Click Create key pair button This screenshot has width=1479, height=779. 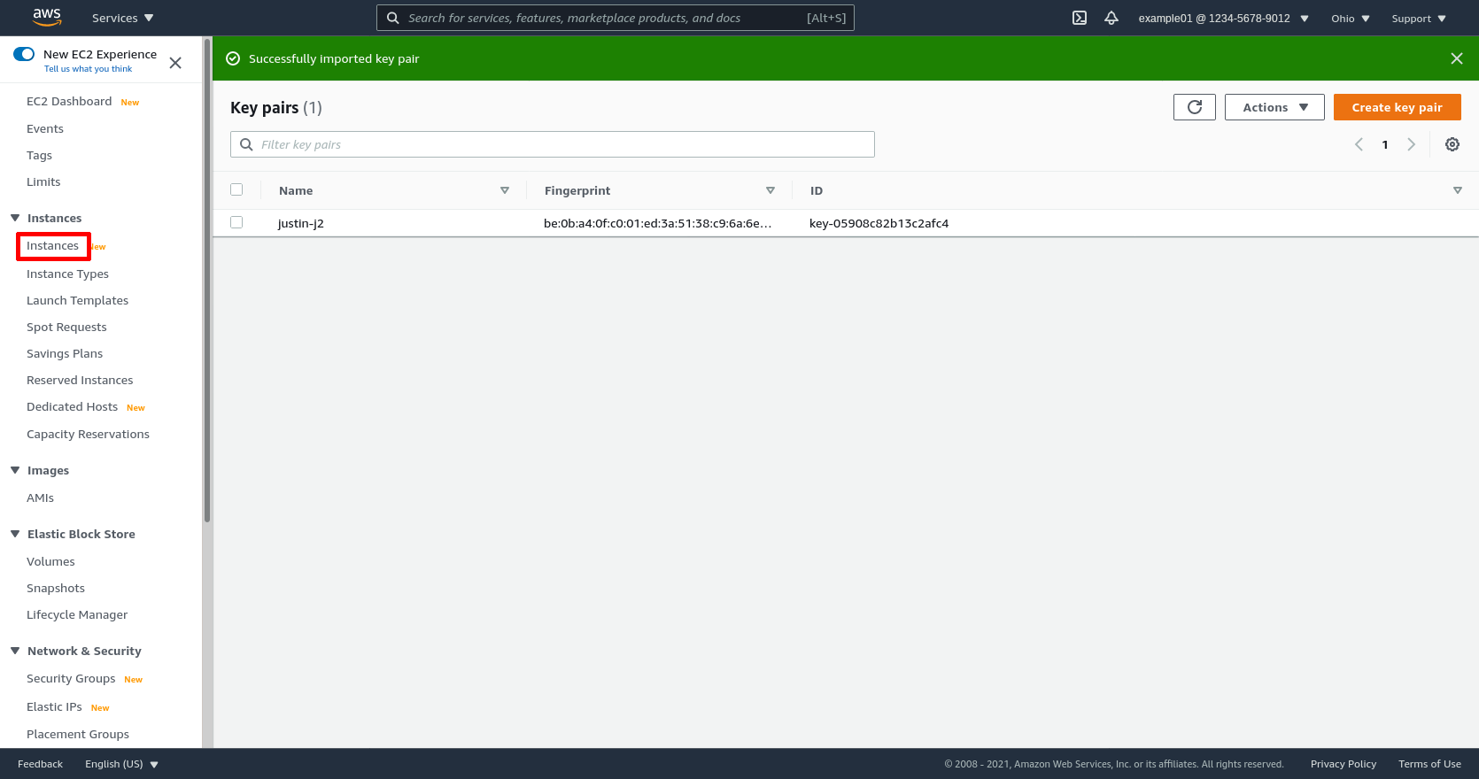tap(1397, 107)
